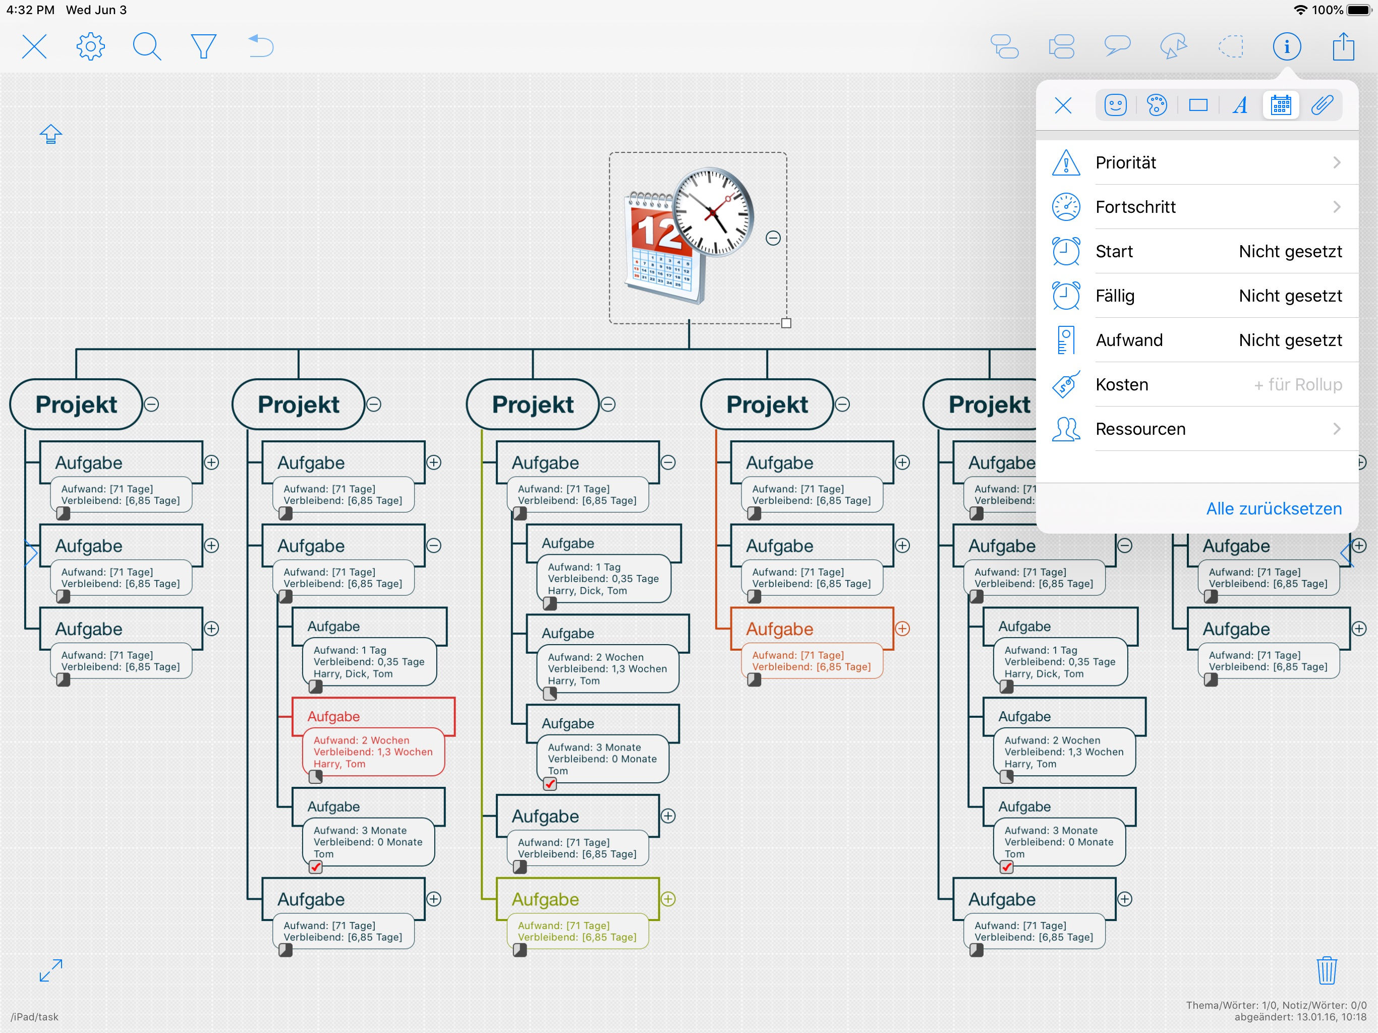This screenshot has width=1378, height=1033.
Task: Tap the trash delete icon
Action: click(1326, 970)
